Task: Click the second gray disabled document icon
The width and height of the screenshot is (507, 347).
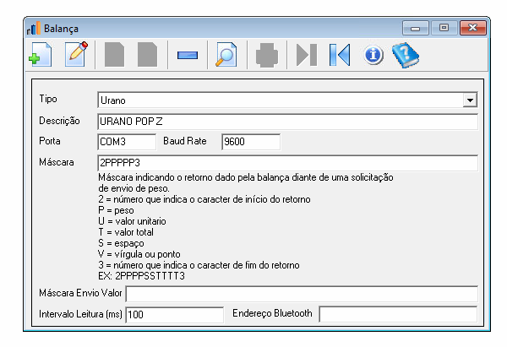Action: click(x=147, y=55)
